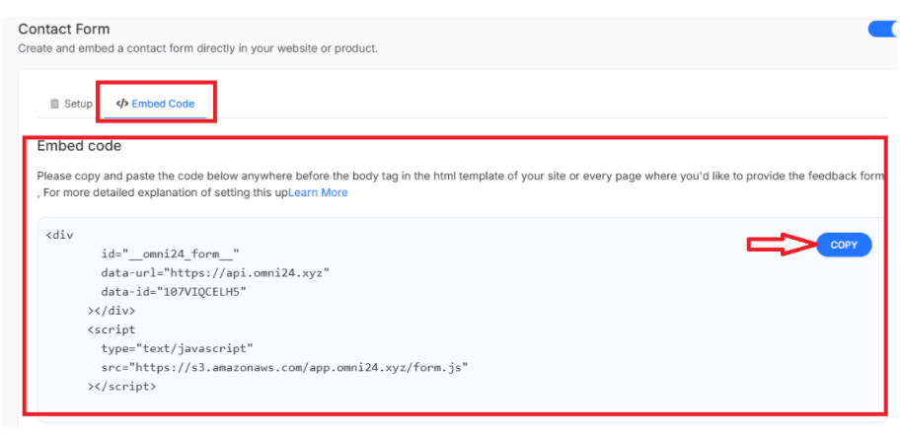The height and width of the screenshot is (437, 900).
Task: Click the Embed code section heading
Action: 79,146
